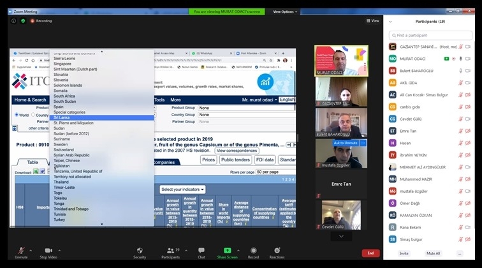Start recording with the Record icon
482x268 pixels.
(x=253, y=250)
